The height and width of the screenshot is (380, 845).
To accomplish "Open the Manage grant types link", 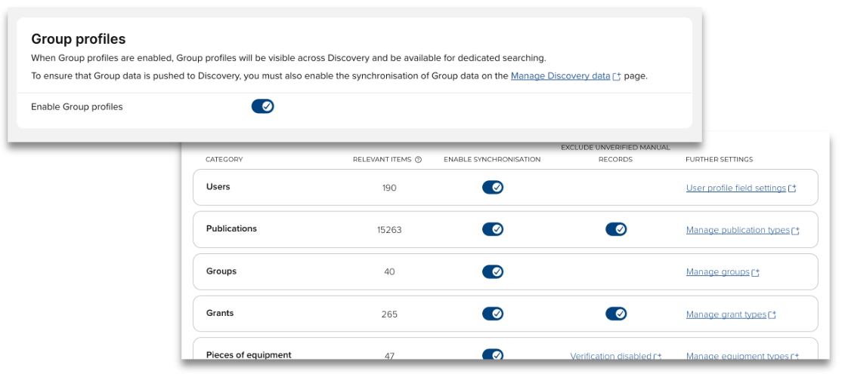I will [726, 315].
